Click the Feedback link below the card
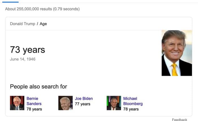The height and width of the screenshot is (121, 198). tap(179, 120)
